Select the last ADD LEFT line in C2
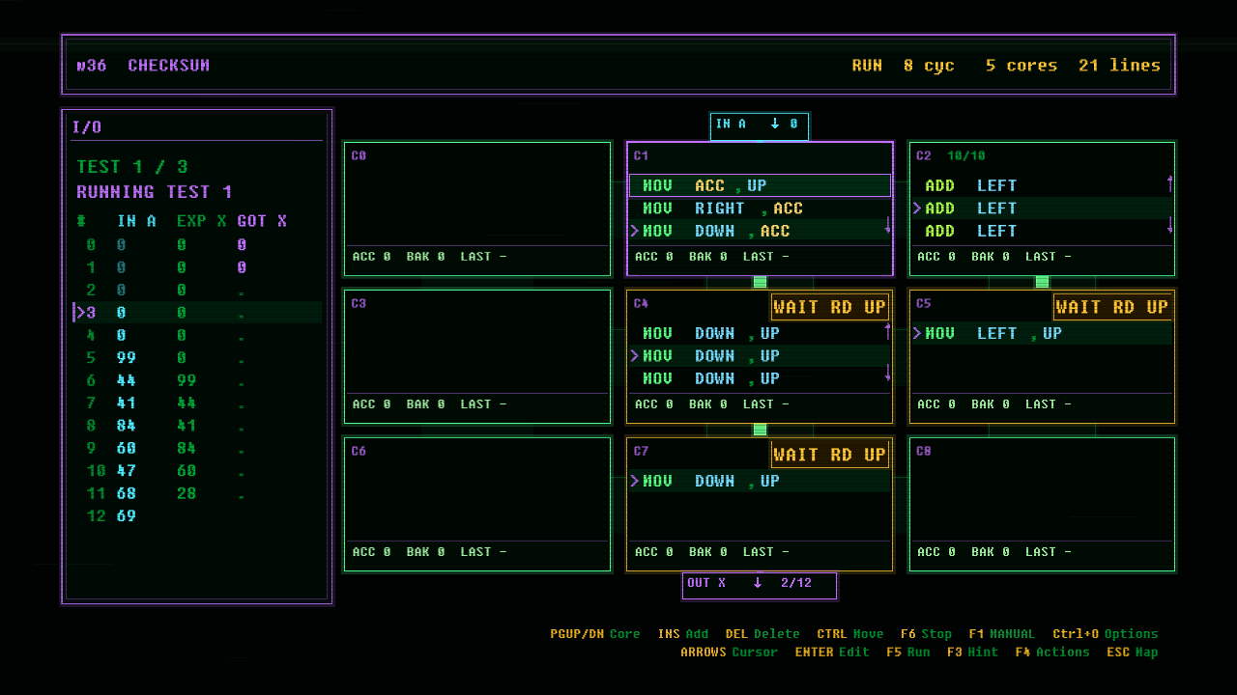This screenshot has width=1237, height=695. 1042,231
